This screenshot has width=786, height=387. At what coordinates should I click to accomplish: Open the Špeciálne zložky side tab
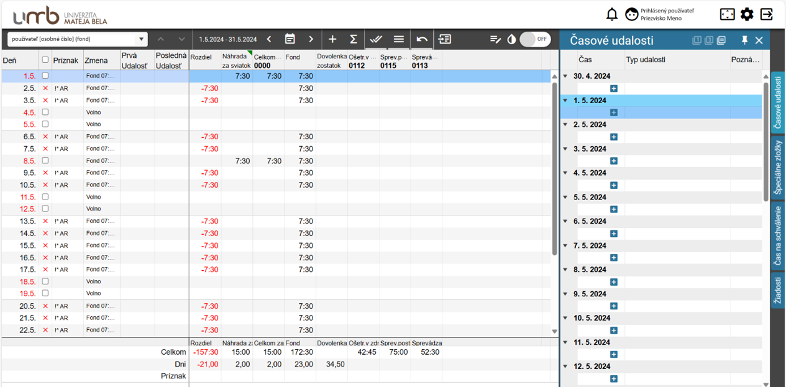(777, 168)
